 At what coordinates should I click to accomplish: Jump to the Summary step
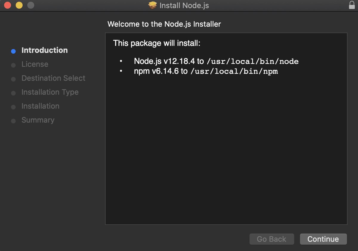[x=38, y=120]
